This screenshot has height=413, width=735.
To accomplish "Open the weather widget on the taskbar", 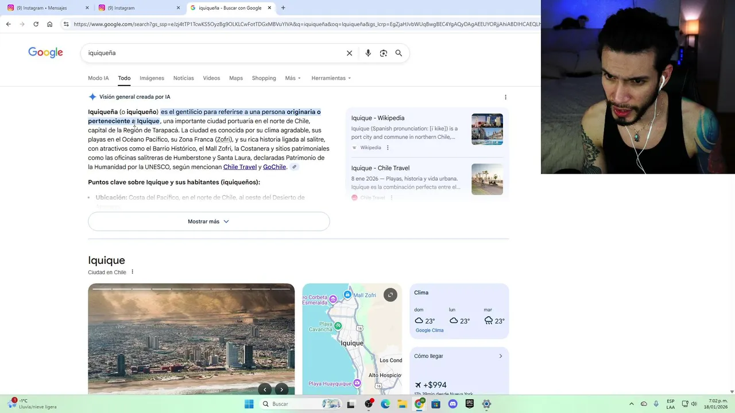I will 33,404.
